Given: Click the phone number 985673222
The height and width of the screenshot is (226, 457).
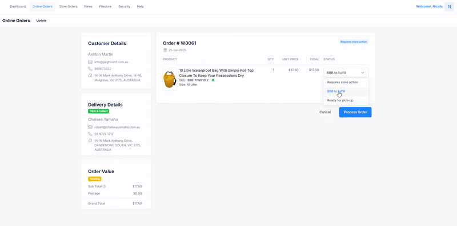Looking at the screenshot, I should pos(103,69).
